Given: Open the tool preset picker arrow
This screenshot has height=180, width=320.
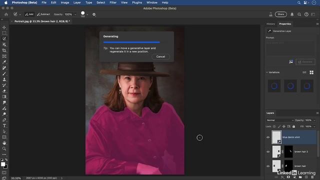Looking at the screenshot, I should tap(20, 14).
